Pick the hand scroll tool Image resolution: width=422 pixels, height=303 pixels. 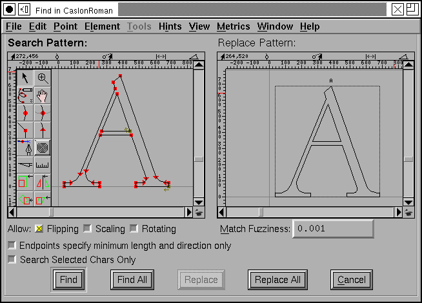[x=43, y=96]
